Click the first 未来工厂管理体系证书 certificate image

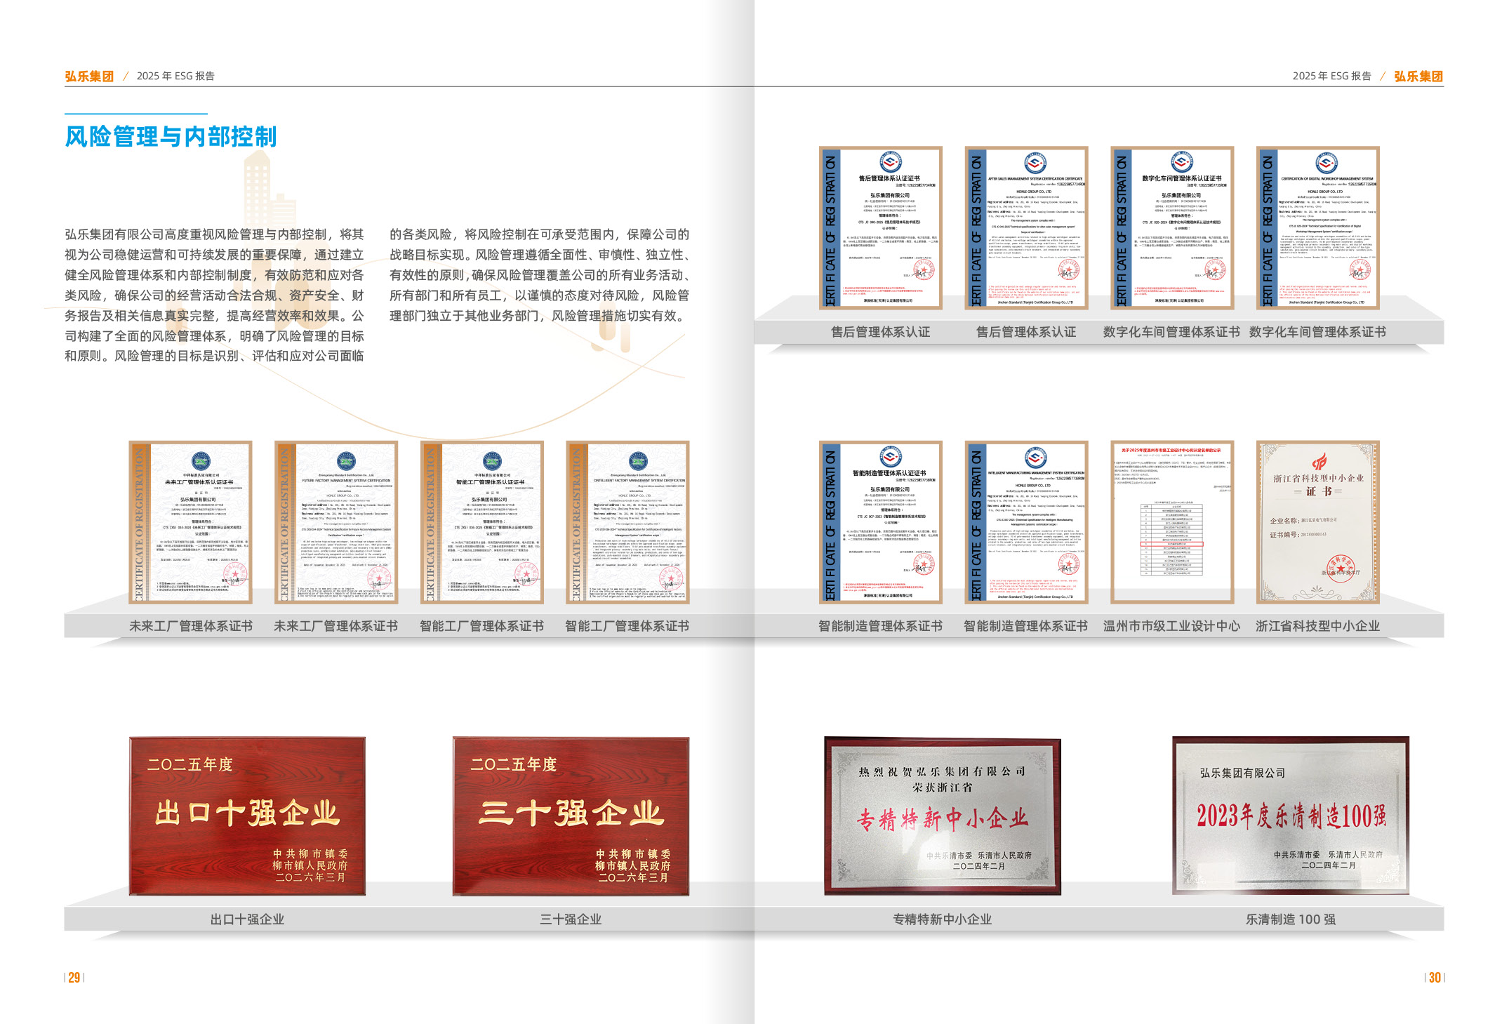(x=191, y=521)
